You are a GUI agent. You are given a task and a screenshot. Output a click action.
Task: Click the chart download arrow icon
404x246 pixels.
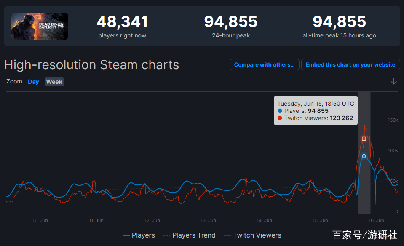point(394,82)
